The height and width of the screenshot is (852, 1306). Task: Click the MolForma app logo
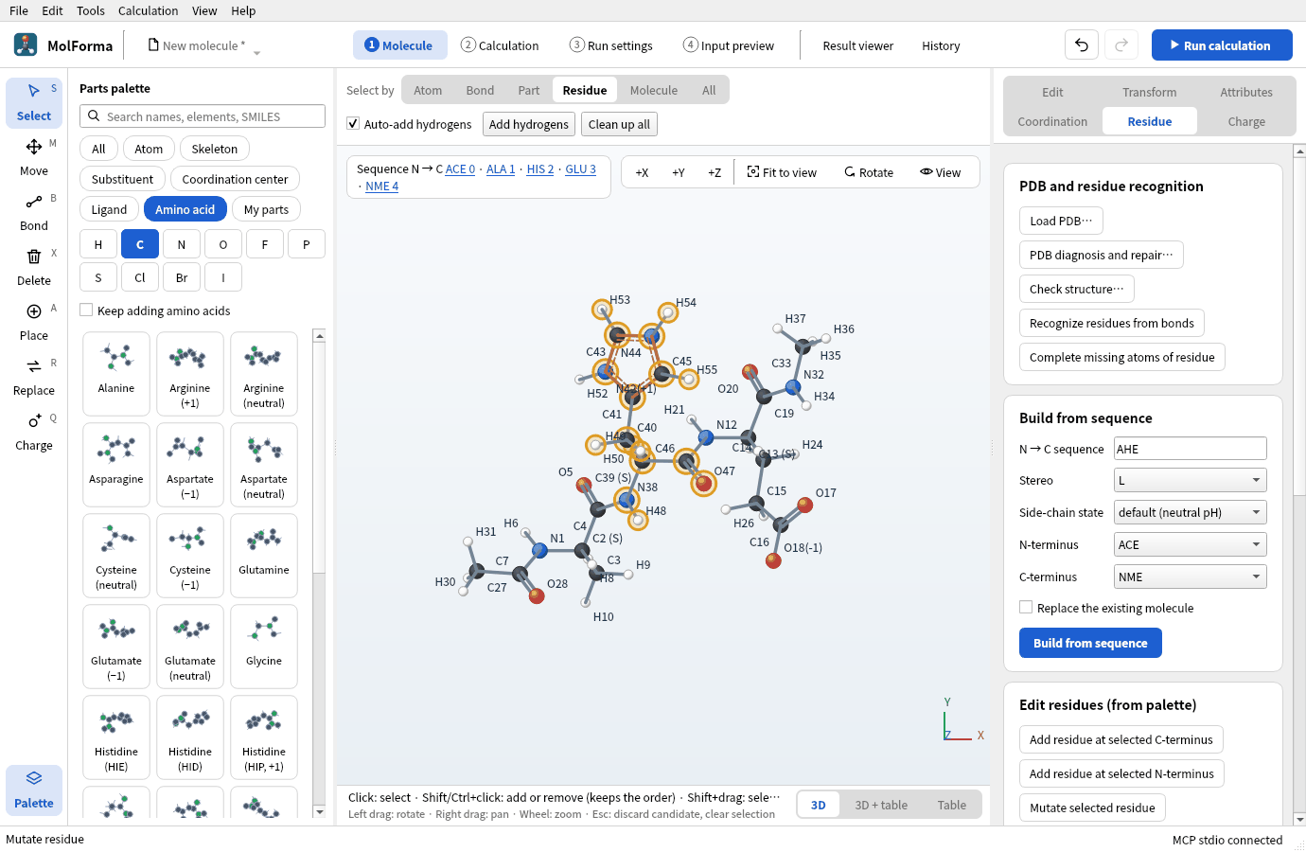click(26, 44)
